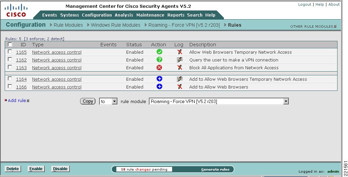Open Network access control link for rule 1166
Viewport: 348px width, 177px height.
pos(57,87)
